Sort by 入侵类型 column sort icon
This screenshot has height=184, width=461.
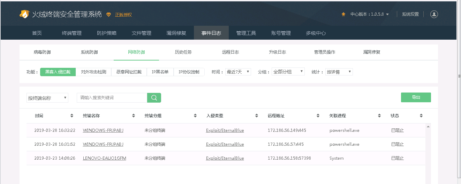(x=257, y=116)
